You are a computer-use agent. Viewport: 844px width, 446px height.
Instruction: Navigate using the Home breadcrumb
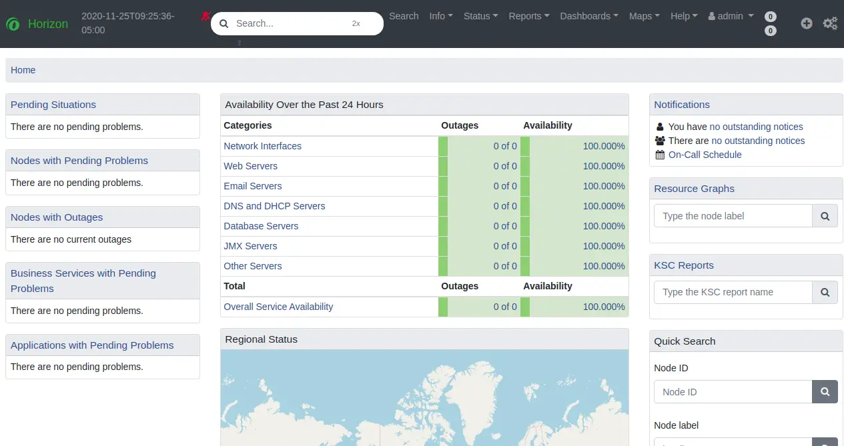[x=23, y=70]
